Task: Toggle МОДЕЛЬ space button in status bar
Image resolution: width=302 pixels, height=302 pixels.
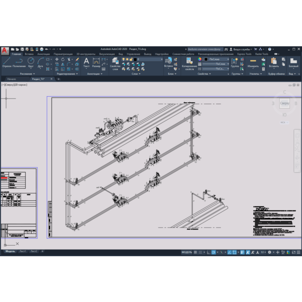Action: (x=187, y=252)
